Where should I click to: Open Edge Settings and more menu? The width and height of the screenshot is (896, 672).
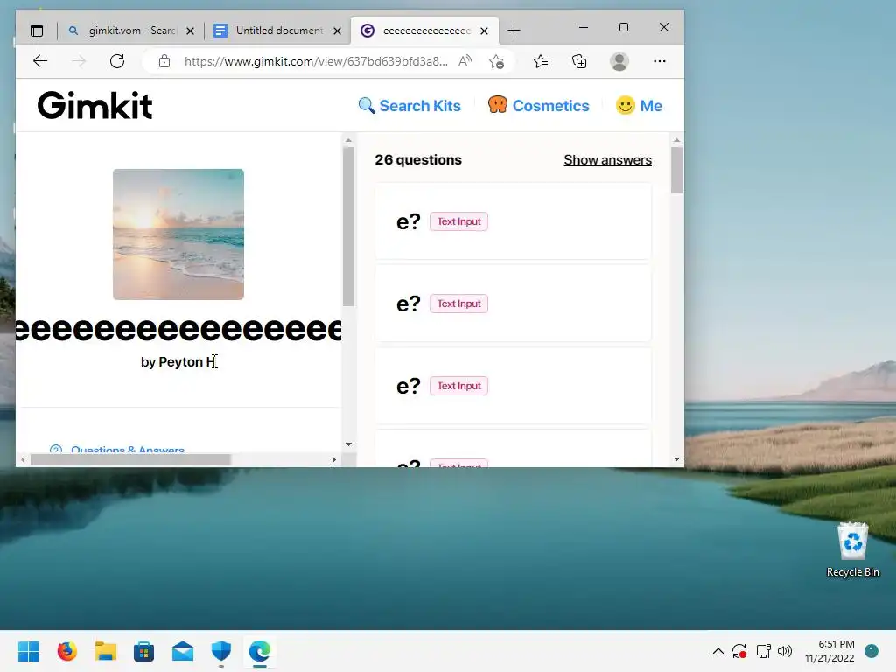click(660, 61)
